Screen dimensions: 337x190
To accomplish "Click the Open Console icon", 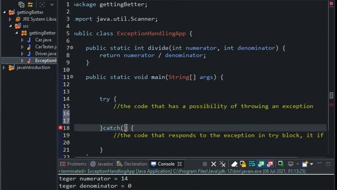I will pos(305,164).
